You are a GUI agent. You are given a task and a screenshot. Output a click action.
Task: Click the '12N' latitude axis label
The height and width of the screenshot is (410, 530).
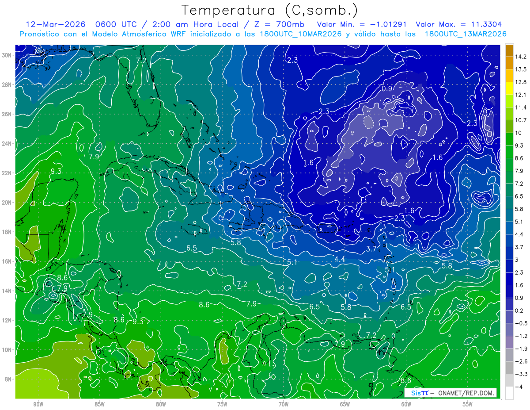pos(7,320)
